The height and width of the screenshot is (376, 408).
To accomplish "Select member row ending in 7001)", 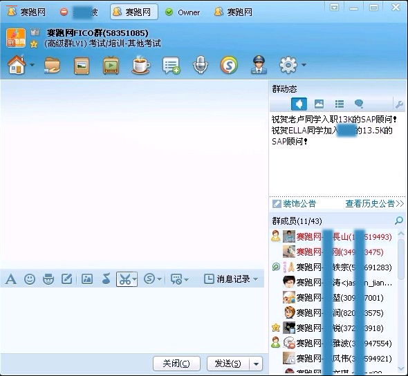I will pos(334,297).
